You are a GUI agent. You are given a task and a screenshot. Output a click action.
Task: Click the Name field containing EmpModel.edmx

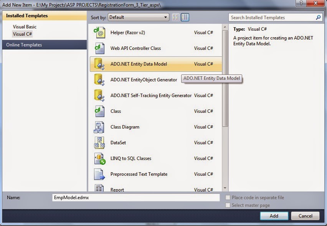136,198
